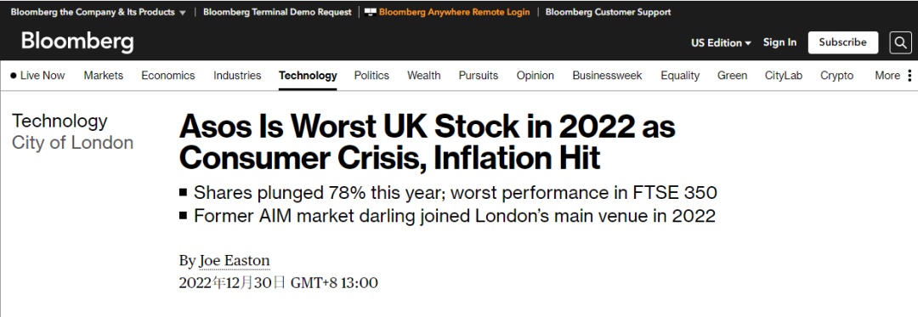Expand Bloomberg the Company & Its Products
This screenshot has width=918, height=317.
pyautogui.click(x=99, y=12)
